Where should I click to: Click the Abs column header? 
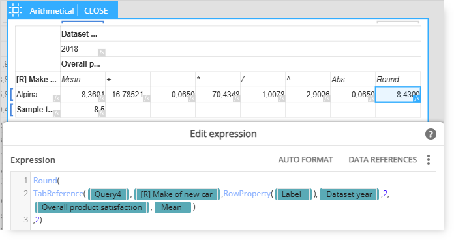338,80
